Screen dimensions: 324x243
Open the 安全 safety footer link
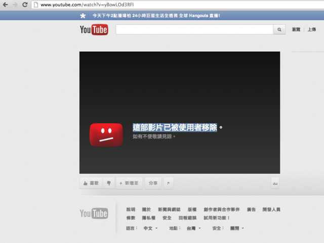[167, 218]
